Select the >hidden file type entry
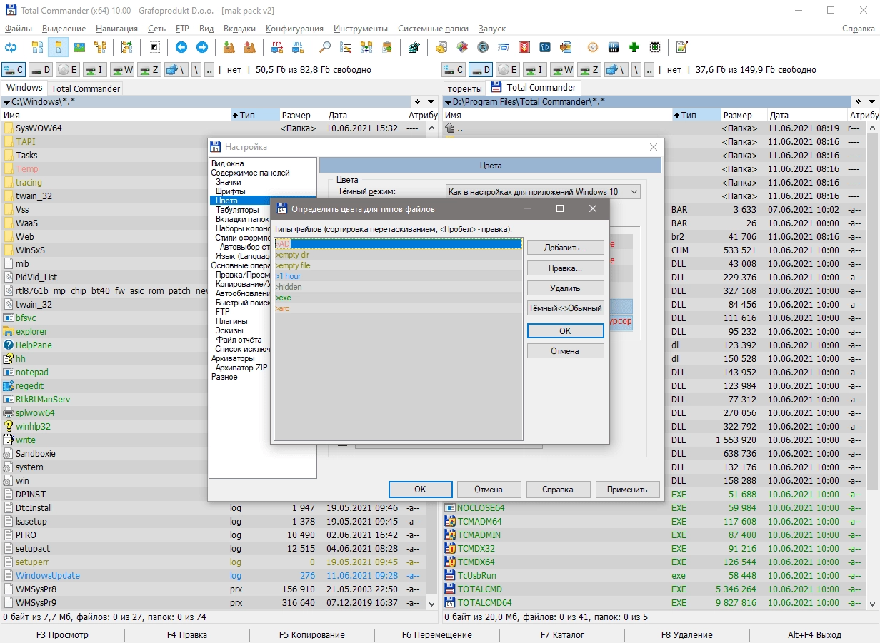This screenshot has width=880, height=643. (398, 287)
